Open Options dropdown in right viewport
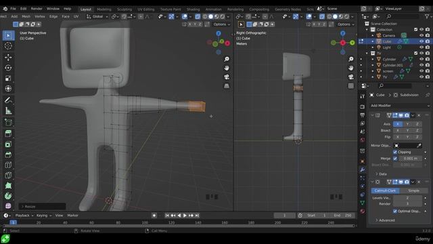Image resolution: width=433 pixels, height=244 pixels. tap(346, 24)
